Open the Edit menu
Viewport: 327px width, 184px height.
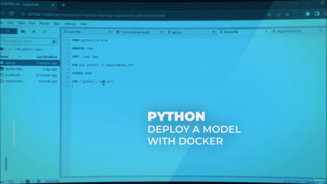point(10,22)
